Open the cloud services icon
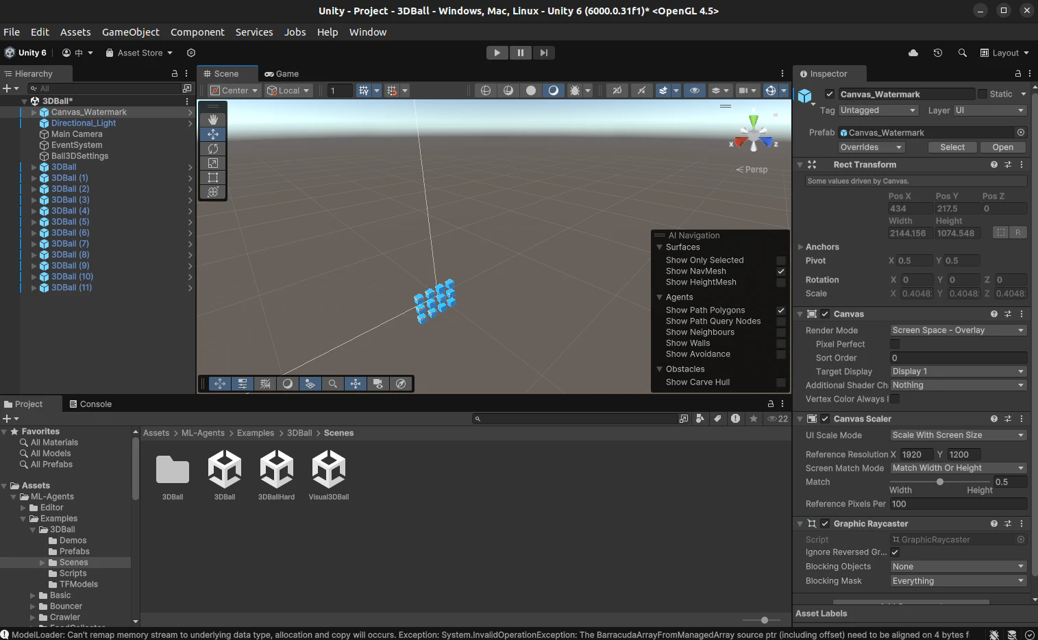Viewport: 1038px width, 640px height. click(913, 53)
